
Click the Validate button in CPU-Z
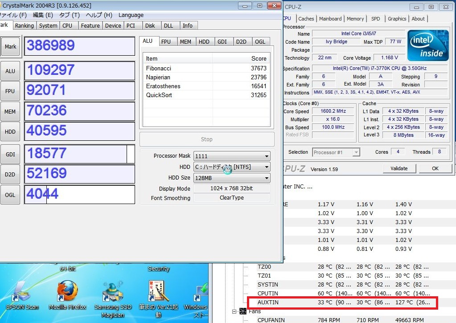(x=399, y=168)
